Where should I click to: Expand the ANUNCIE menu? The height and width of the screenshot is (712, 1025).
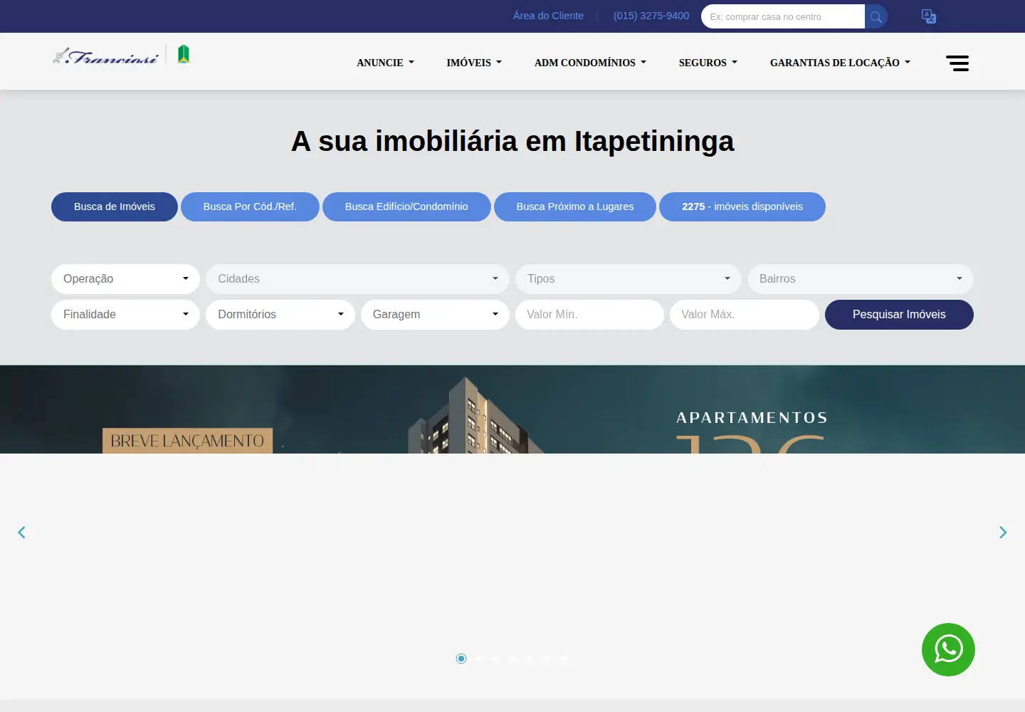[385, 63]
